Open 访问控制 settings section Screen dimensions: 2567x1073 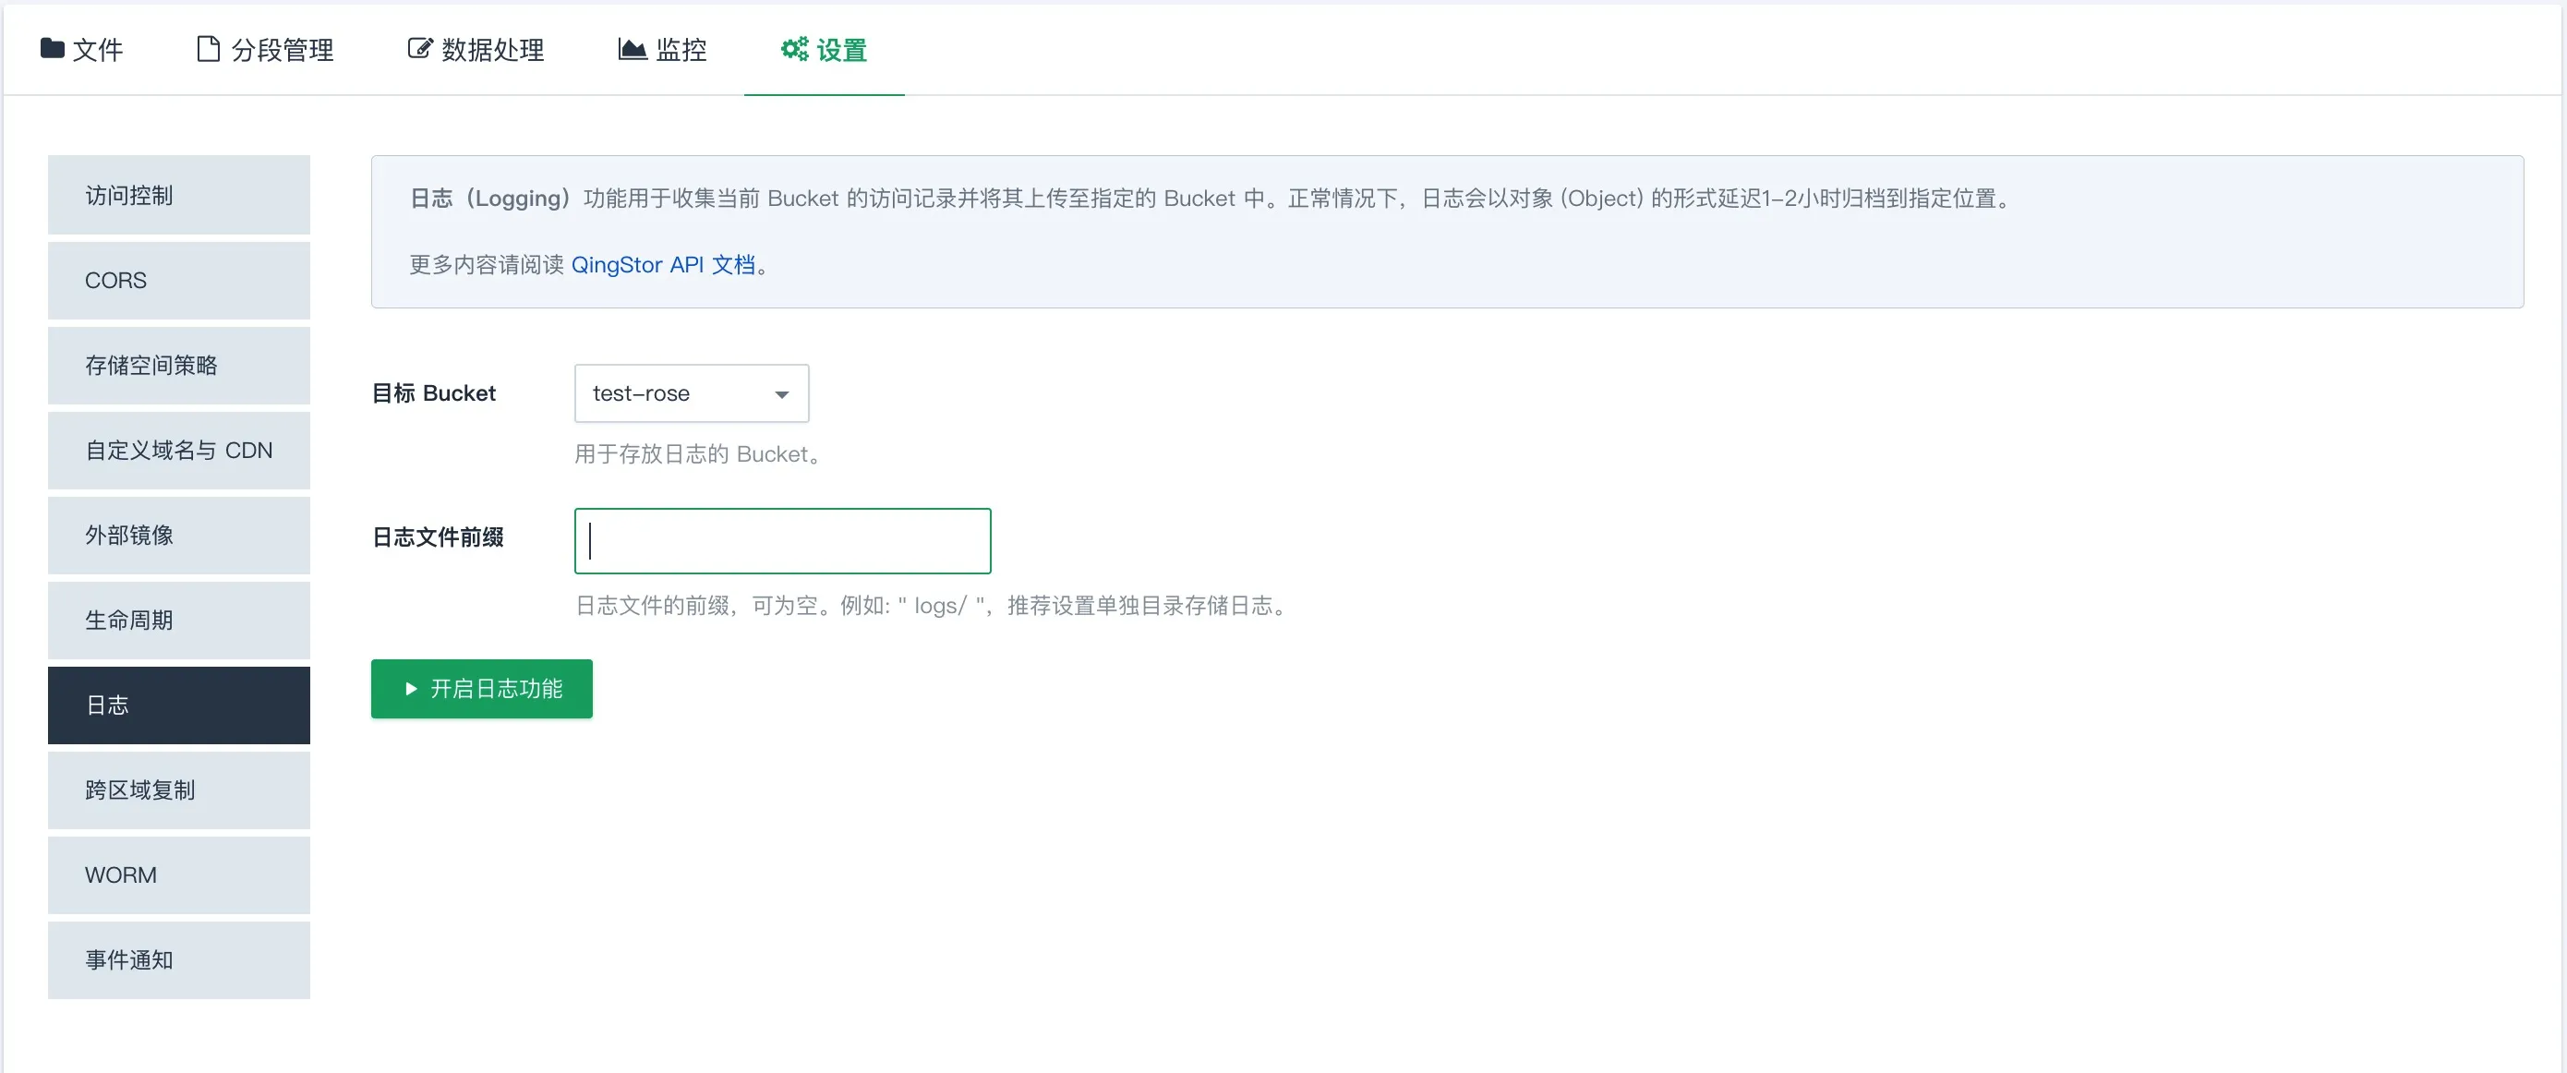pyautogui.click(x=178, y=195)
